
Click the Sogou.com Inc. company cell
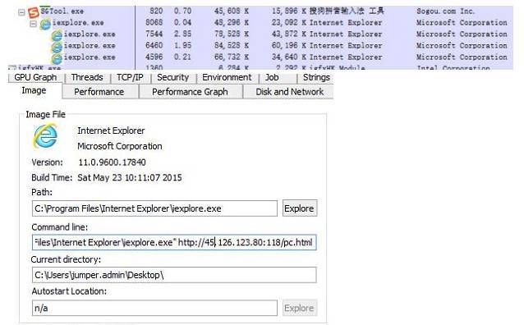[x=445, y=11]
